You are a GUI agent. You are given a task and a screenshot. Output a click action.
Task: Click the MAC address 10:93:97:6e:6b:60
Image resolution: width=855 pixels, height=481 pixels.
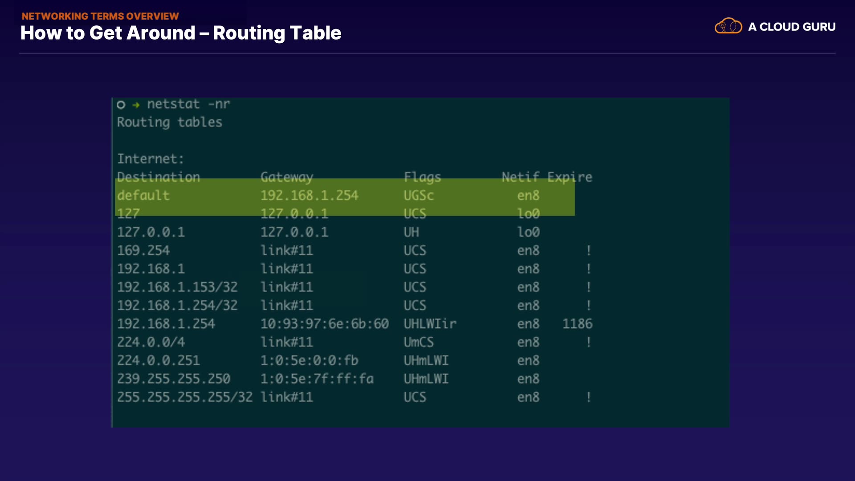pyautogui.click(x=324, y=324)
